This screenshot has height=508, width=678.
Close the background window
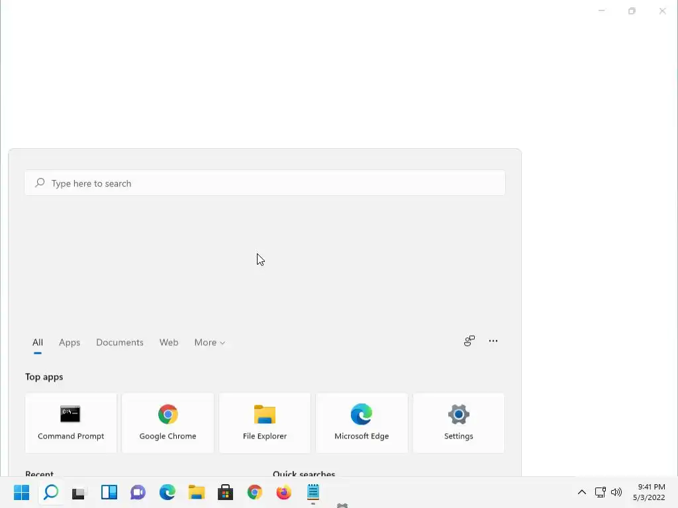[662, 11]
